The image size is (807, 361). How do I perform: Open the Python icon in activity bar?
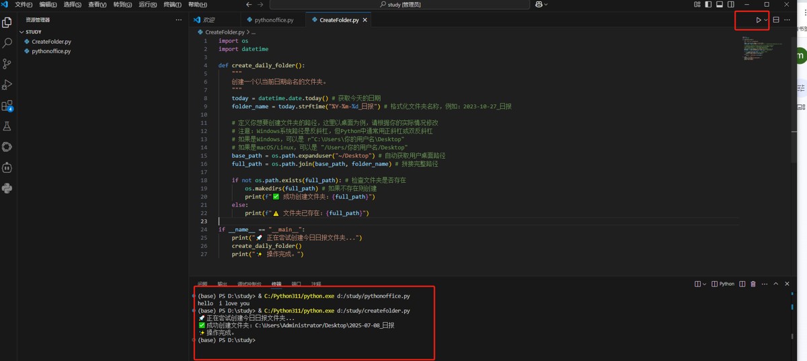(7, 188)
